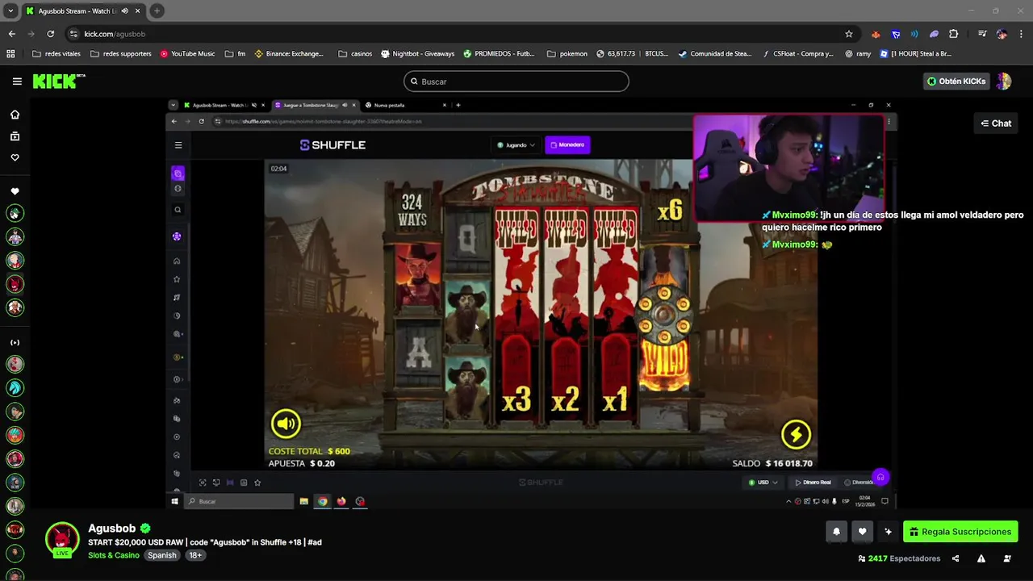
Task: Open the media control icon in toolbar
Action: coord(981,34)
